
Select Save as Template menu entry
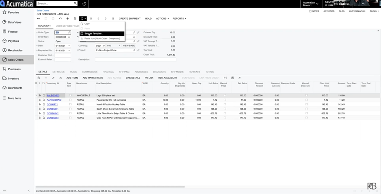[x=102, y=34]
